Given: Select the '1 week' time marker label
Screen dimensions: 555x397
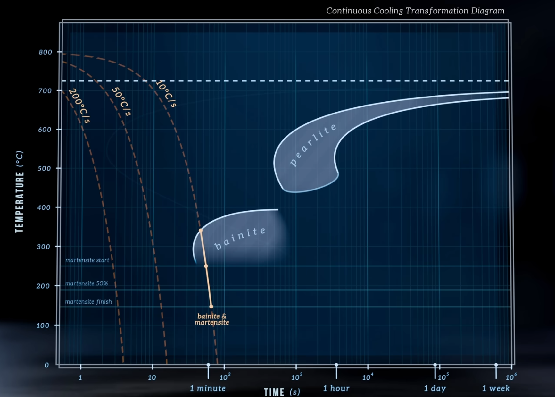Looking at the screenshot, I should [496, 388].
